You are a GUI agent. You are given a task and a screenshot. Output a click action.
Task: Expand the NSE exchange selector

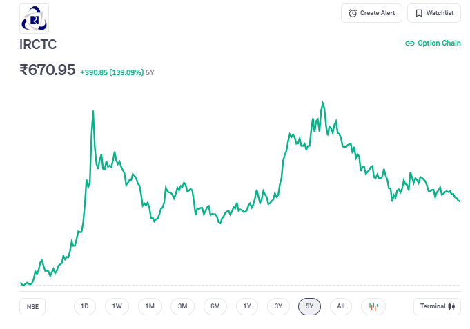[x=32, y=307]
